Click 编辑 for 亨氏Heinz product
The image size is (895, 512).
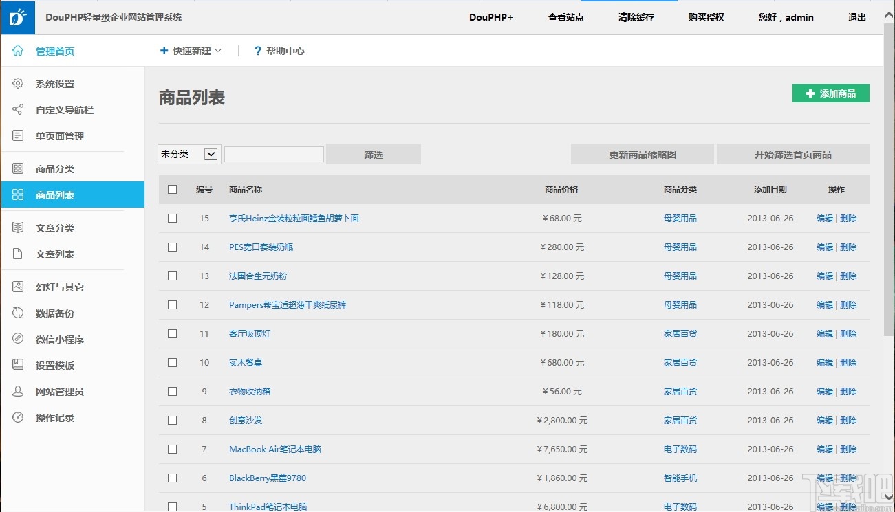(824, 219)
